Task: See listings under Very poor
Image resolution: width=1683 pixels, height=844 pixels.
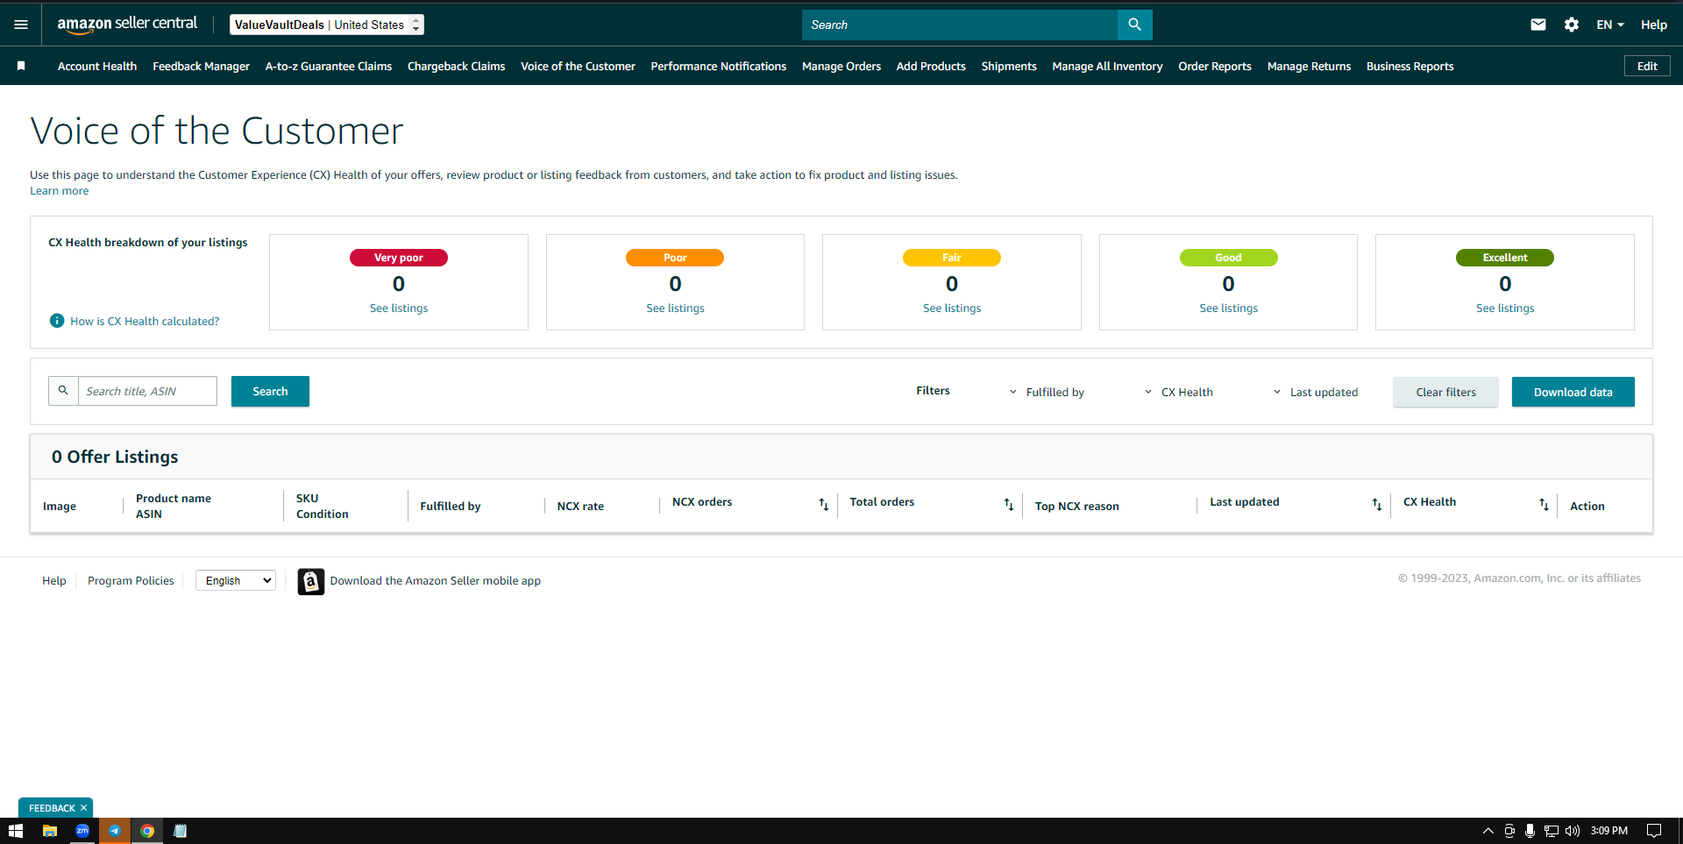Action: coord(399,309)
